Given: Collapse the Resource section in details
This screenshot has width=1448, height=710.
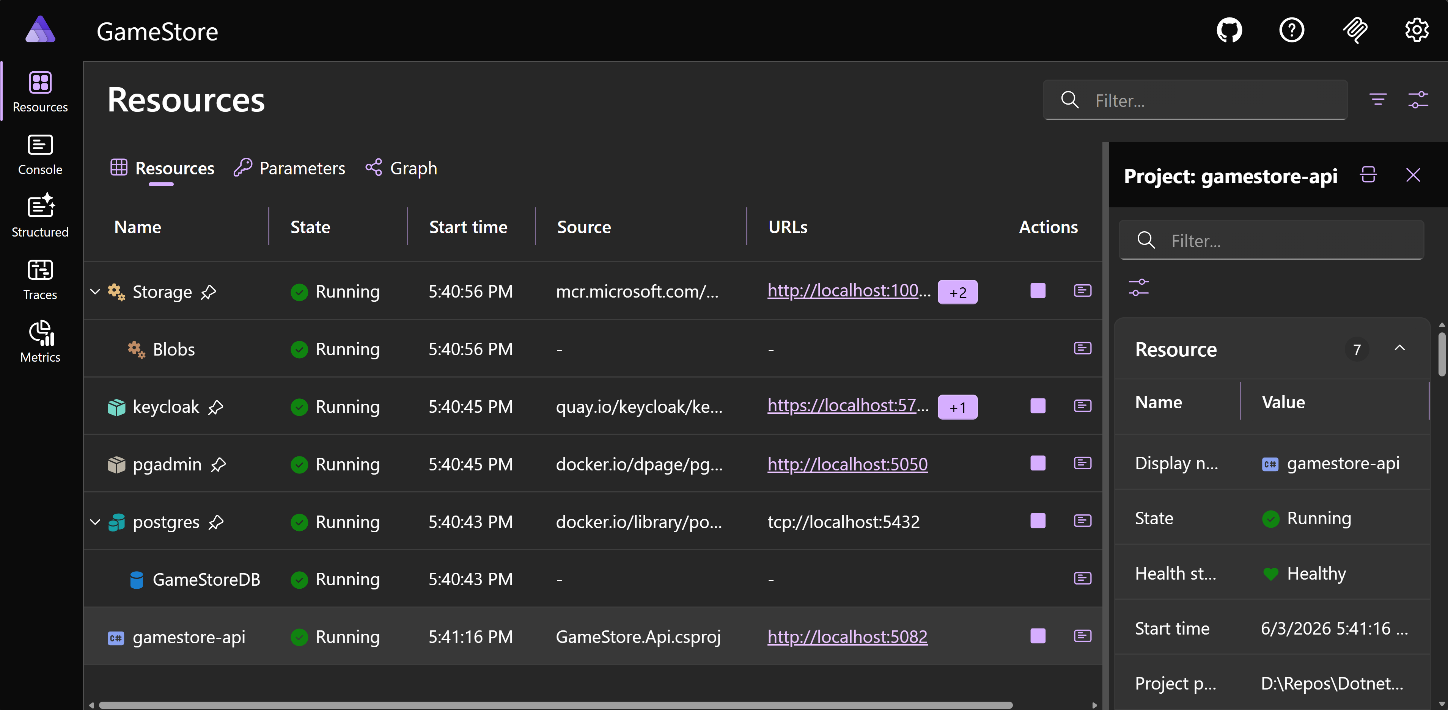Looking at the screenshot, I should (x=1400, y=349).
